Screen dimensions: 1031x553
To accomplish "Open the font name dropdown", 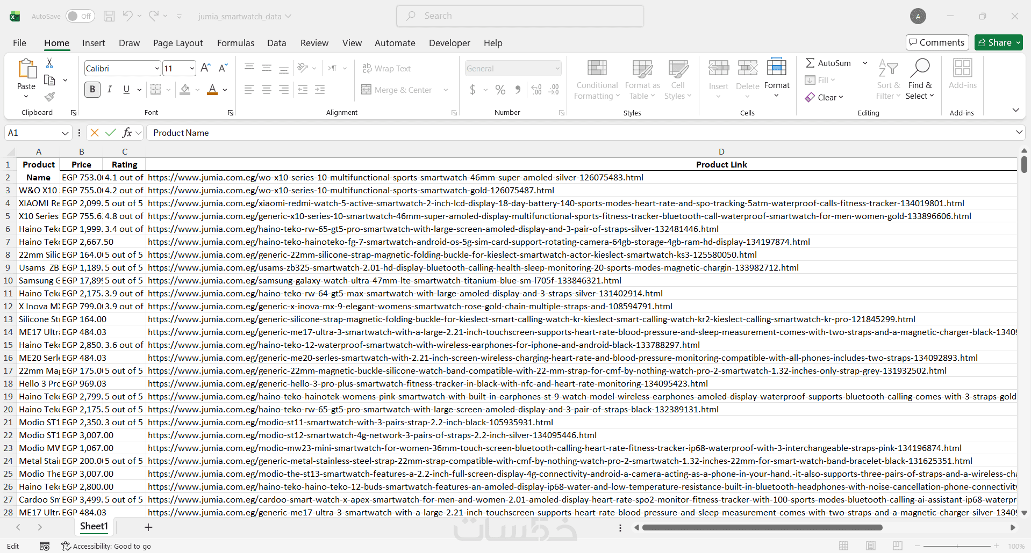I will [x=157, y=68].
